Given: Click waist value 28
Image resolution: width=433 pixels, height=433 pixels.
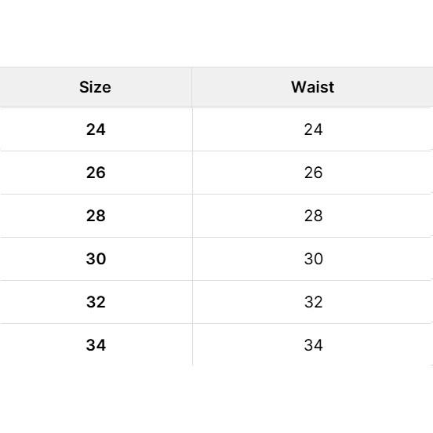Looking at the screenshot, I should 314,216.
